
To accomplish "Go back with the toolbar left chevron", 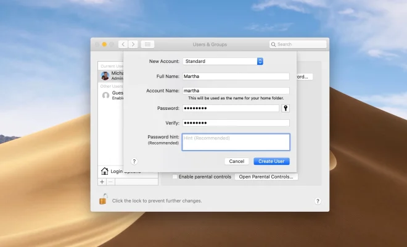I will [x=123, y=44].
